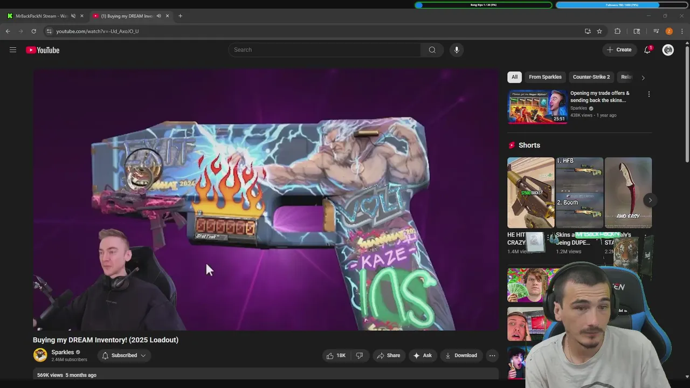Reload the current page
Screen dimensions: 690x388
tap(33, 31)
